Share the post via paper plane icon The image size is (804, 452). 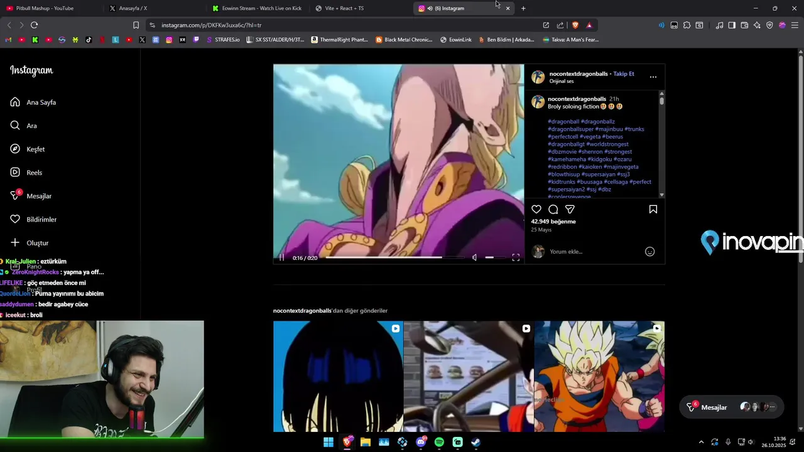coord(570,210)
